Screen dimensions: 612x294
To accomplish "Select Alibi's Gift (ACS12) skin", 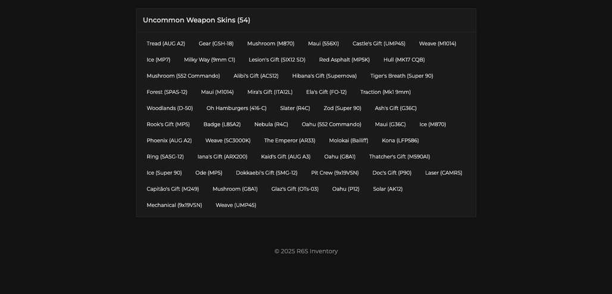I will (256, 76).
